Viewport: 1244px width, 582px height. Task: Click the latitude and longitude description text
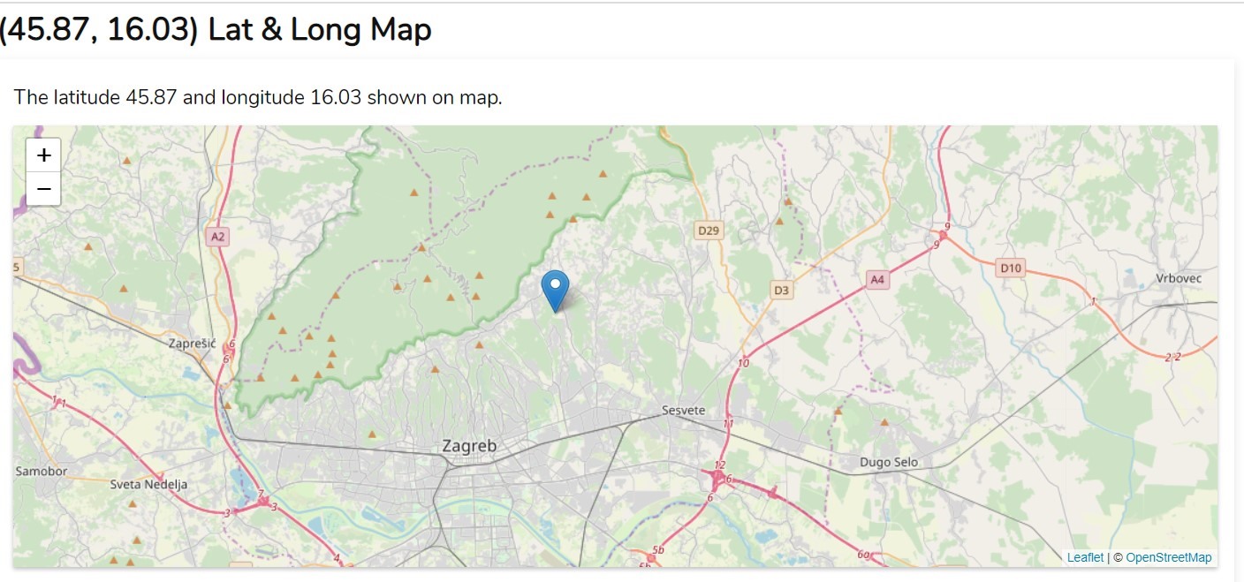coord(258,97)
